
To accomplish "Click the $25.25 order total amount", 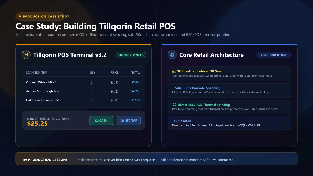I will [x=38, y=124].
